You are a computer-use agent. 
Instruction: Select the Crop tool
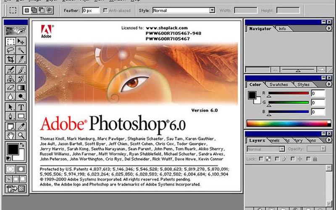click(10, 59)
